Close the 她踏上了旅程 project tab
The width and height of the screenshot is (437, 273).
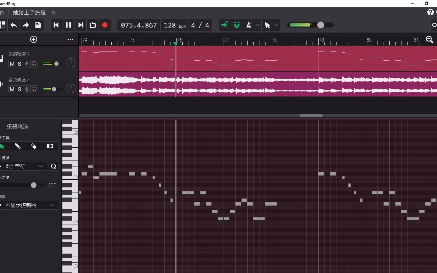[x=53, y=12]
